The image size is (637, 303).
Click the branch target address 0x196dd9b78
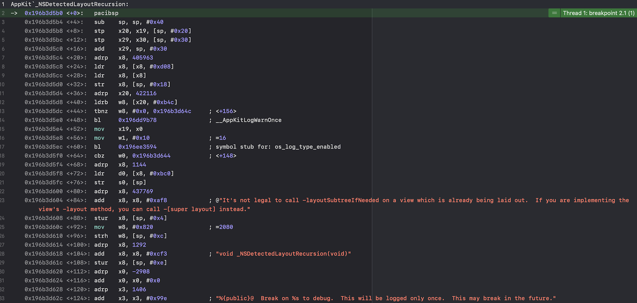137,120
